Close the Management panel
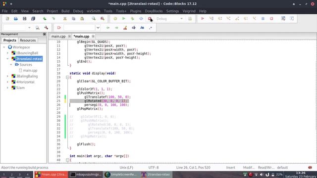The height and width of the screenshot is (178, 317). coord(45,34)
